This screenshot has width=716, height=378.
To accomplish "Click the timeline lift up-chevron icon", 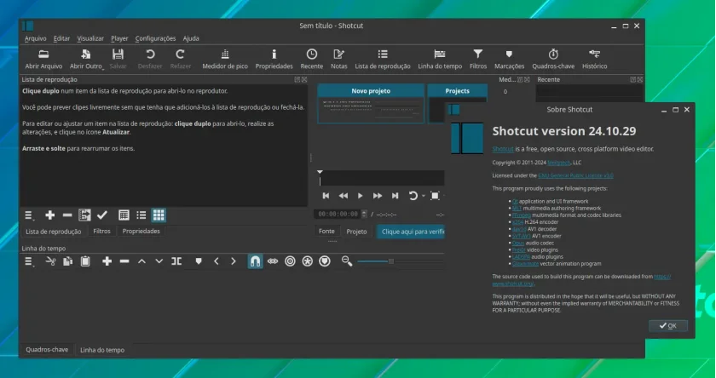I will point(141,261).
